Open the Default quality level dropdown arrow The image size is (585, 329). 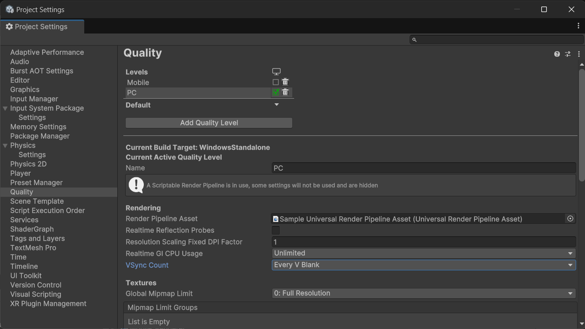pos(276,105)
